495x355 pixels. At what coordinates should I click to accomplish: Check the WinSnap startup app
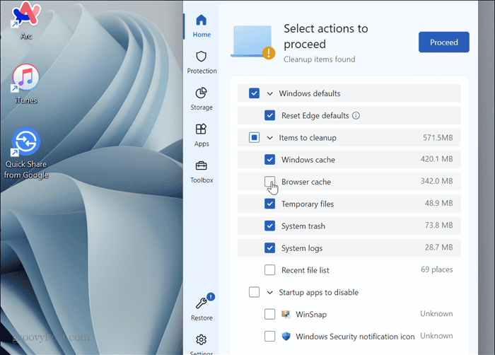[269, 314]
